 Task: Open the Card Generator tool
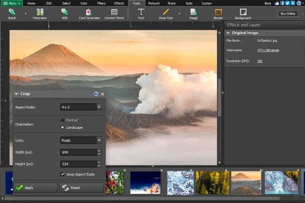coord(89,13)
